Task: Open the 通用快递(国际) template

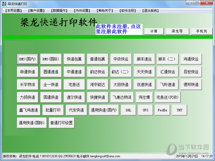Action: coord(32,123)
